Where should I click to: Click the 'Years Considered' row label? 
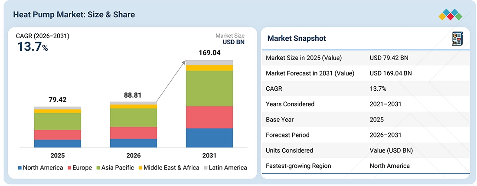pyautogui.click(x=290, y=104)
